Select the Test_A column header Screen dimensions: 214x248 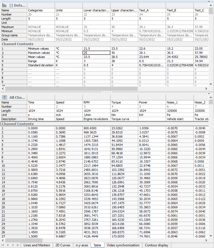[152, 10]
